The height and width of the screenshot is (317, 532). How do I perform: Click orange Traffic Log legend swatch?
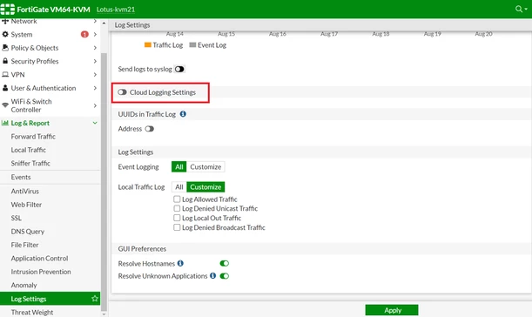[x=148, y=45]
